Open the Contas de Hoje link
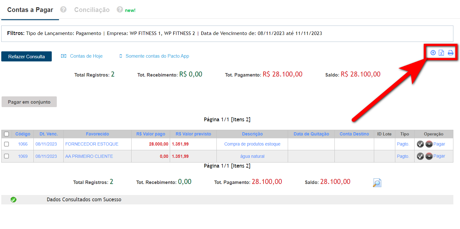Viewport: 460px width, 229px height. coord(86,56)
